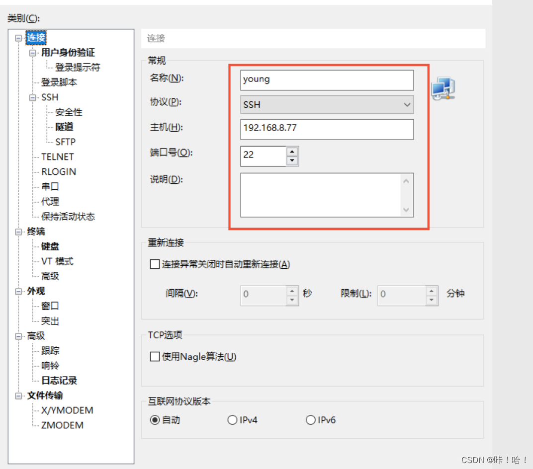Enable the Nagle algorithm option

point(155,356)
